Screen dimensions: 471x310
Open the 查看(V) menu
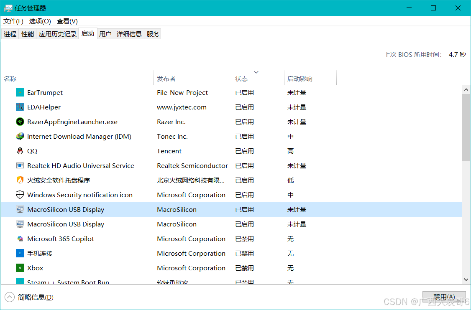point(67,21)
